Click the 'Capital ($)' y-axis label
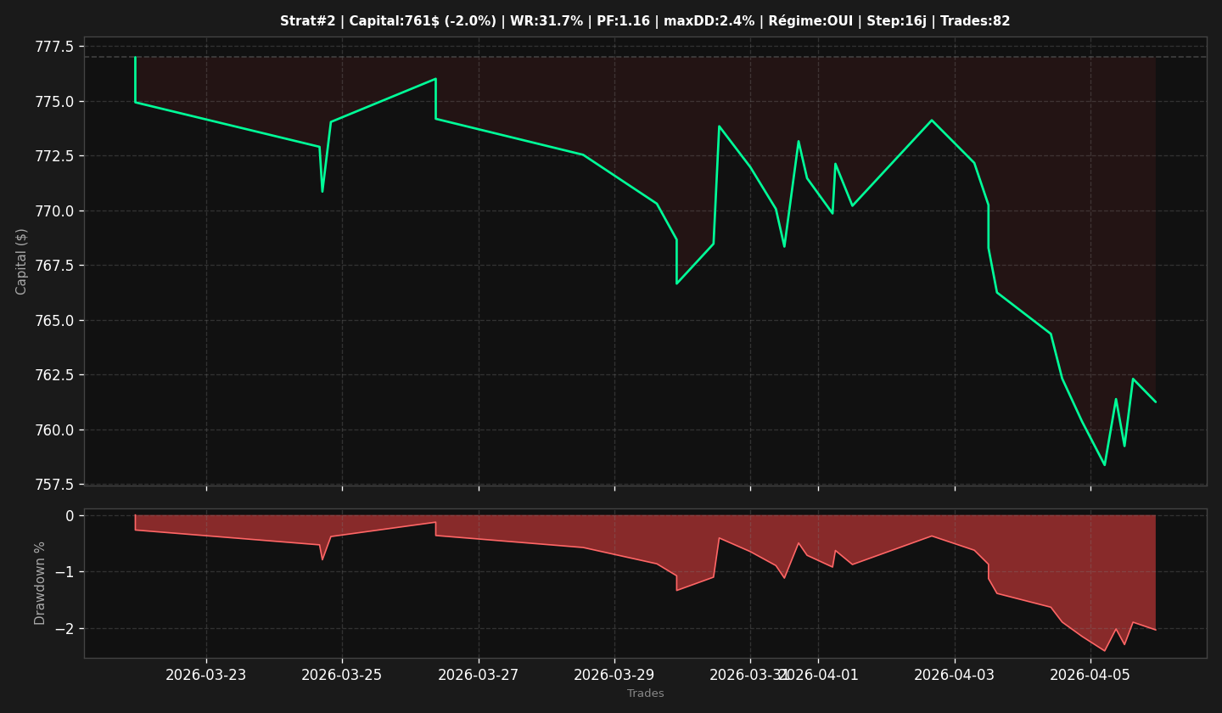The height and width of the screenshot is (713, 1222). pos(22,261)
